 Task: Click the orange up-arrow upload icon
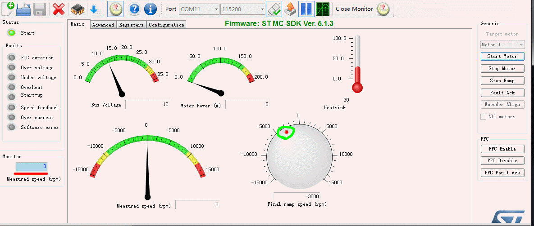(x=290, y=9)
